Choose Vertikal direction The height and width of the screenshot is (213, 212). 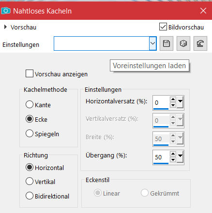coord(30,181)
